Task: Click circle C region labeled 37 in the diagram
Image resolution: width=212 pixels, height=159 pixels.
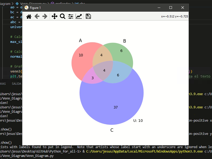Action: 115,107
